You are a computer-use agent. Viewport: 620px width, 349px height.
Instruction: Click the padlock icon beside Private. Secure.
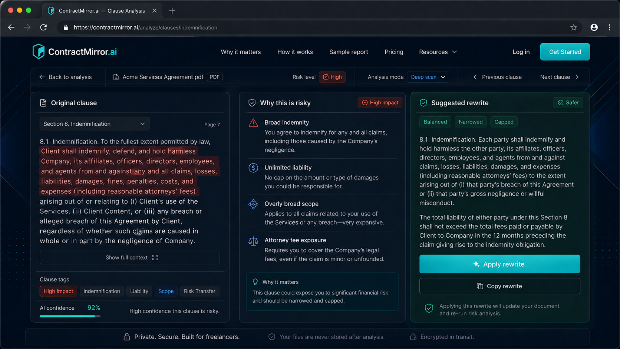point(126,337)
